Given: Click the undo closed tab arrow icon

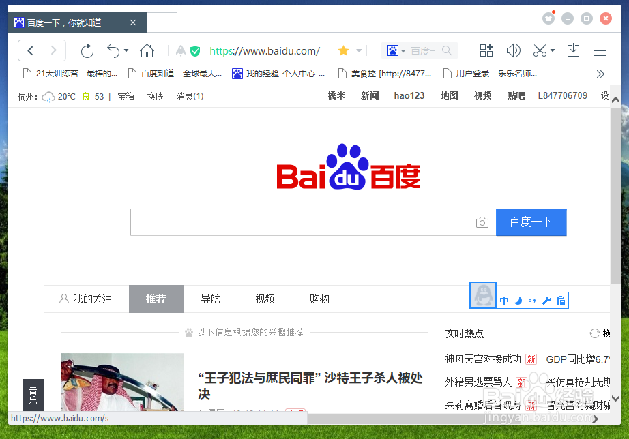Looking at the screenshot, I should tap(113, 51).
